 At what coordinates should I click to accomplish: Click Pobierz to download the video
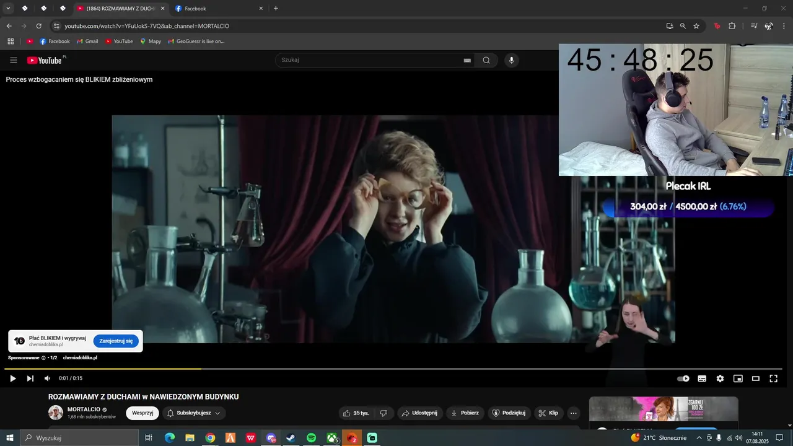465,413
